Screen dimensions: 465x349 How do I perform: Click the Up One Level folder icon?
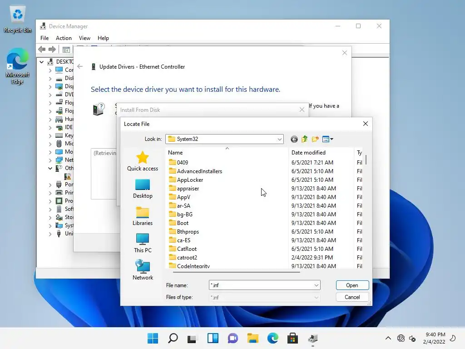click(x=305, y=139)
